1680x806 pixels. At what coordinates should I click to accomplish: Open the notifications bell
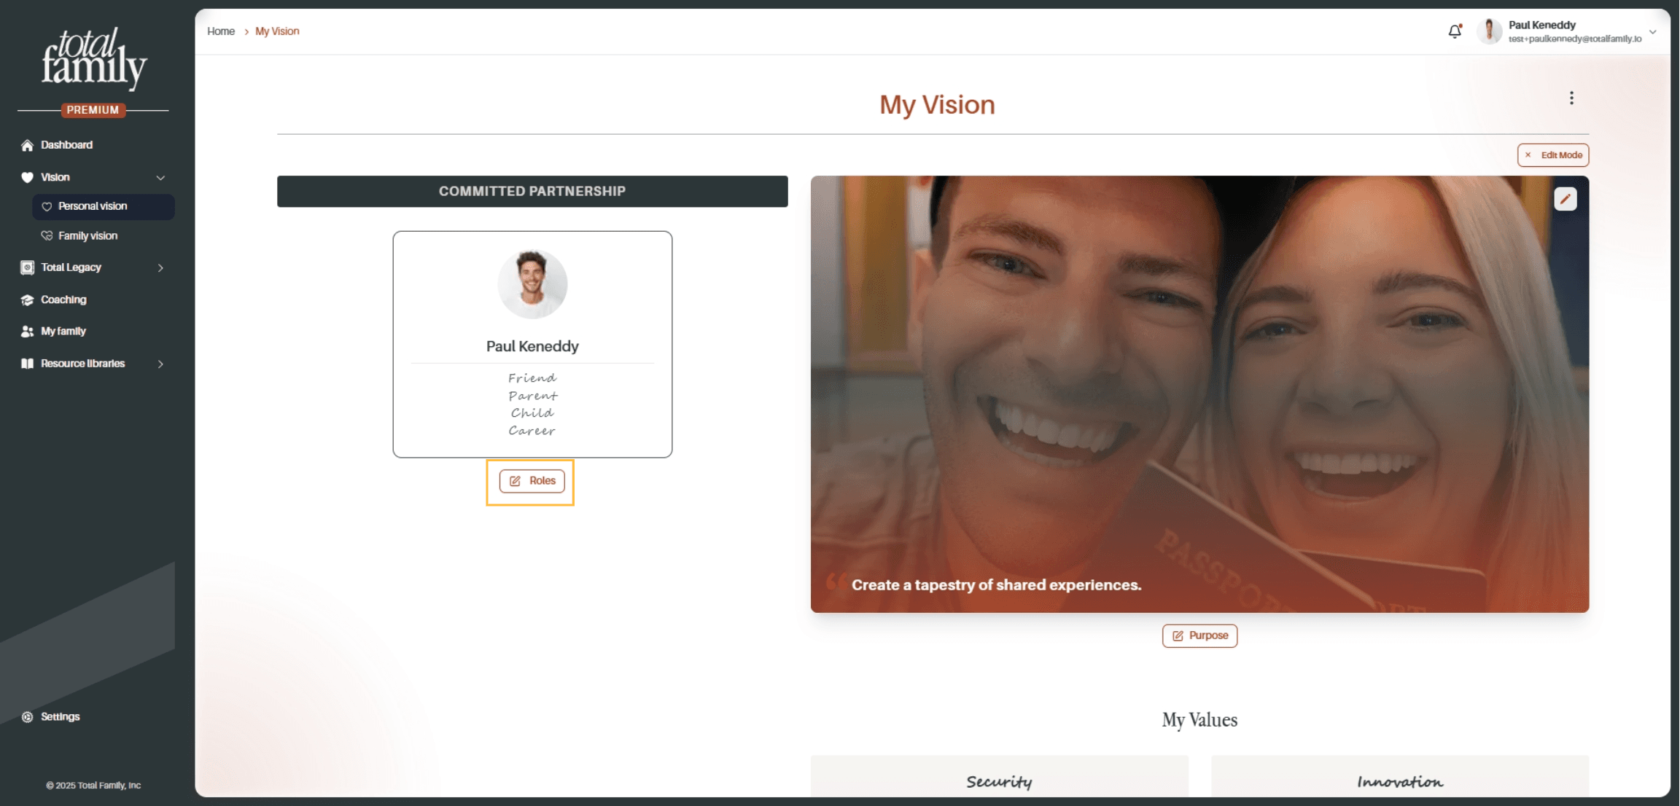click(1455, 31)
